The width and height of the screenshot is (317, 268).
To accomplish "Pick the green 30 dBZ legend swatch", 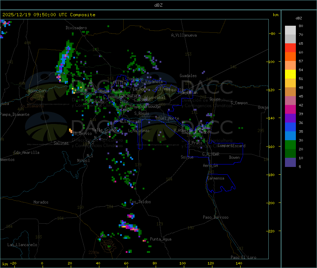I will 290,144.
